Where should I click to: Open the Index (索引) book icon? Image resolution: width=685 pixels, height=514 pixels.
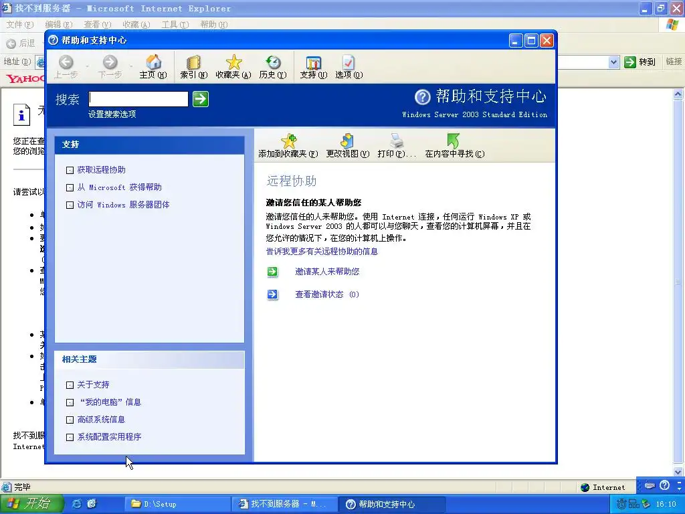tap(193, 62)
